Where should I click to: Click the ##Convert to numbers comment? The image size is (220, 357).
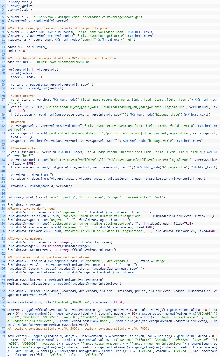pos(25,239)
